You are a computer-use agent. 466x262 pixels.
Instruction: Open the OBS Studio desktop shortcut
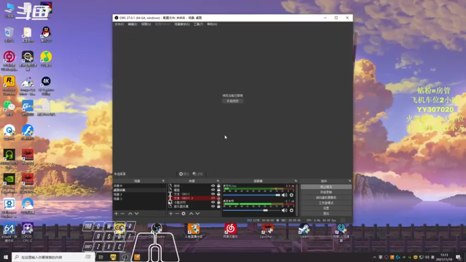157,231
